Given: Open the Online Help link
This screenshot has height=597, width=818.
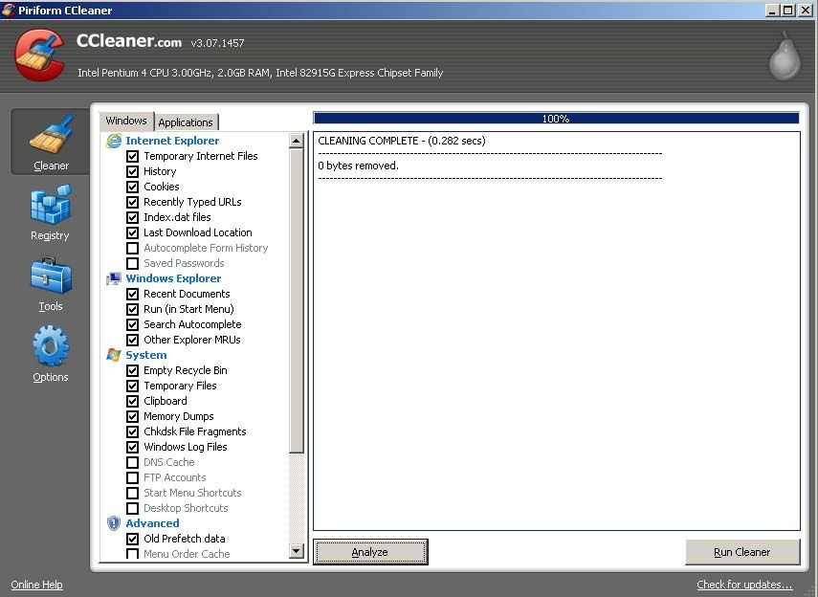Looking at the screenshot, I should [x=36, y=585].
